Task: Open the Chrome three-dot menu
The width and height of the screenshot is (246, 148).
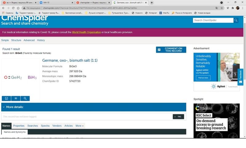Action: coord(243,8)
